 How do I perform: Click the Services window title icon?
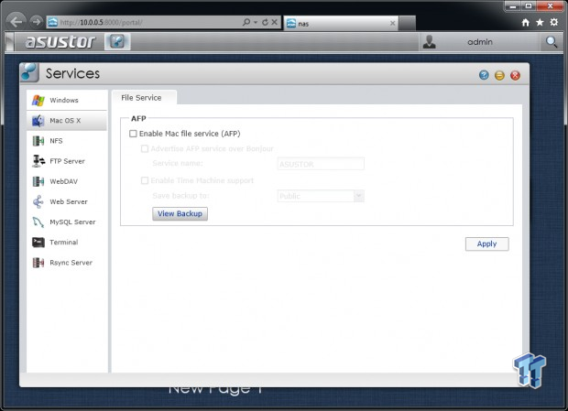pyautogui.click(x=29, y=72)
